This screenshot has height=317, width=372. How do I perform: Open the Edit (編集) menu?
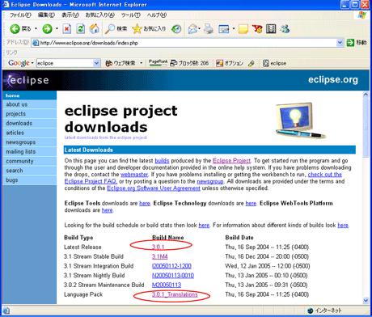coord(46,15)
